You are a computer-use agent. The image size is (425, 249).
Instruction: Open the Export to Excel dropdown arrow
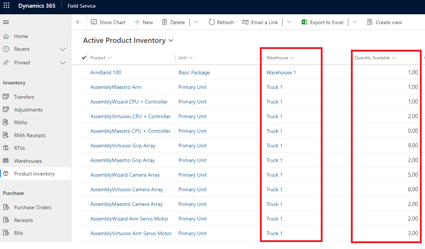[355, 22]
